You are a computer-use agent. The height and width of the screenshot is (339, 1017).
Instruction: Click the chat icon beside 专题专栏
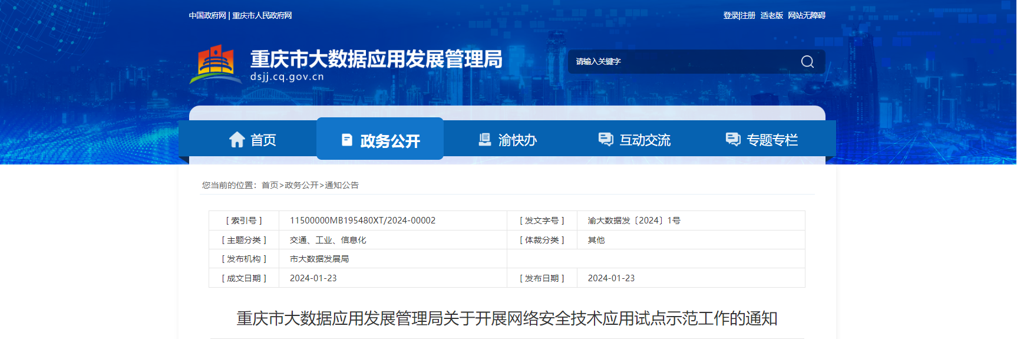733,139
